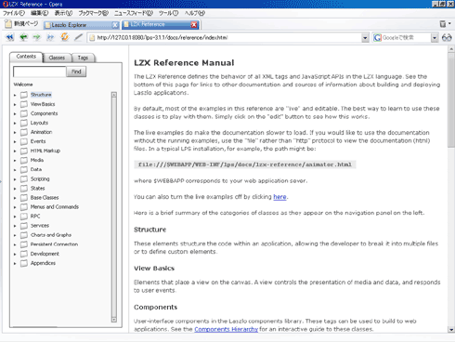Viewport: 455px width, 342px height.
Task: Click folder icon next to Components
Action: [24, 113]
